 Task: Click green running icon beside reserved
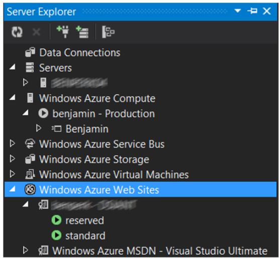coord(56,220)
